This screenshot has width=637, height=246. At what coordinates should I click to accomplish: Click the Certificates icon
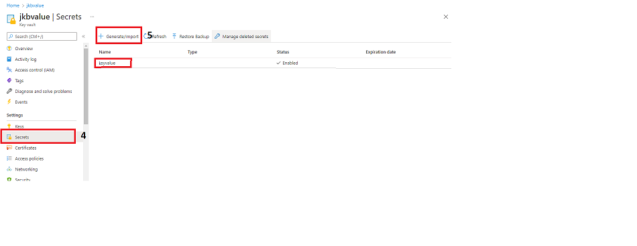click(9, 148)
